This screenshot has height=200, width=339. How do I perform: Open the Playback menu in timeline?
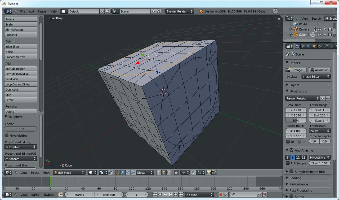pyautogui.click(x=48, y=195)
